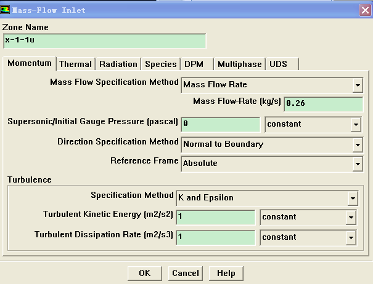Expand the turbulence Specification Method dropdown
This screenshot has height=284, width=373.
point(352,199)
